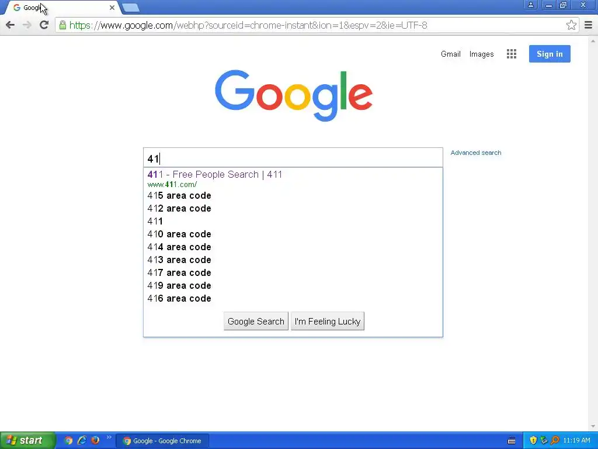Open the Google apps grid icon
This screenshot has height=449, width=598.
pyautogui.click(x=512, y=54)
